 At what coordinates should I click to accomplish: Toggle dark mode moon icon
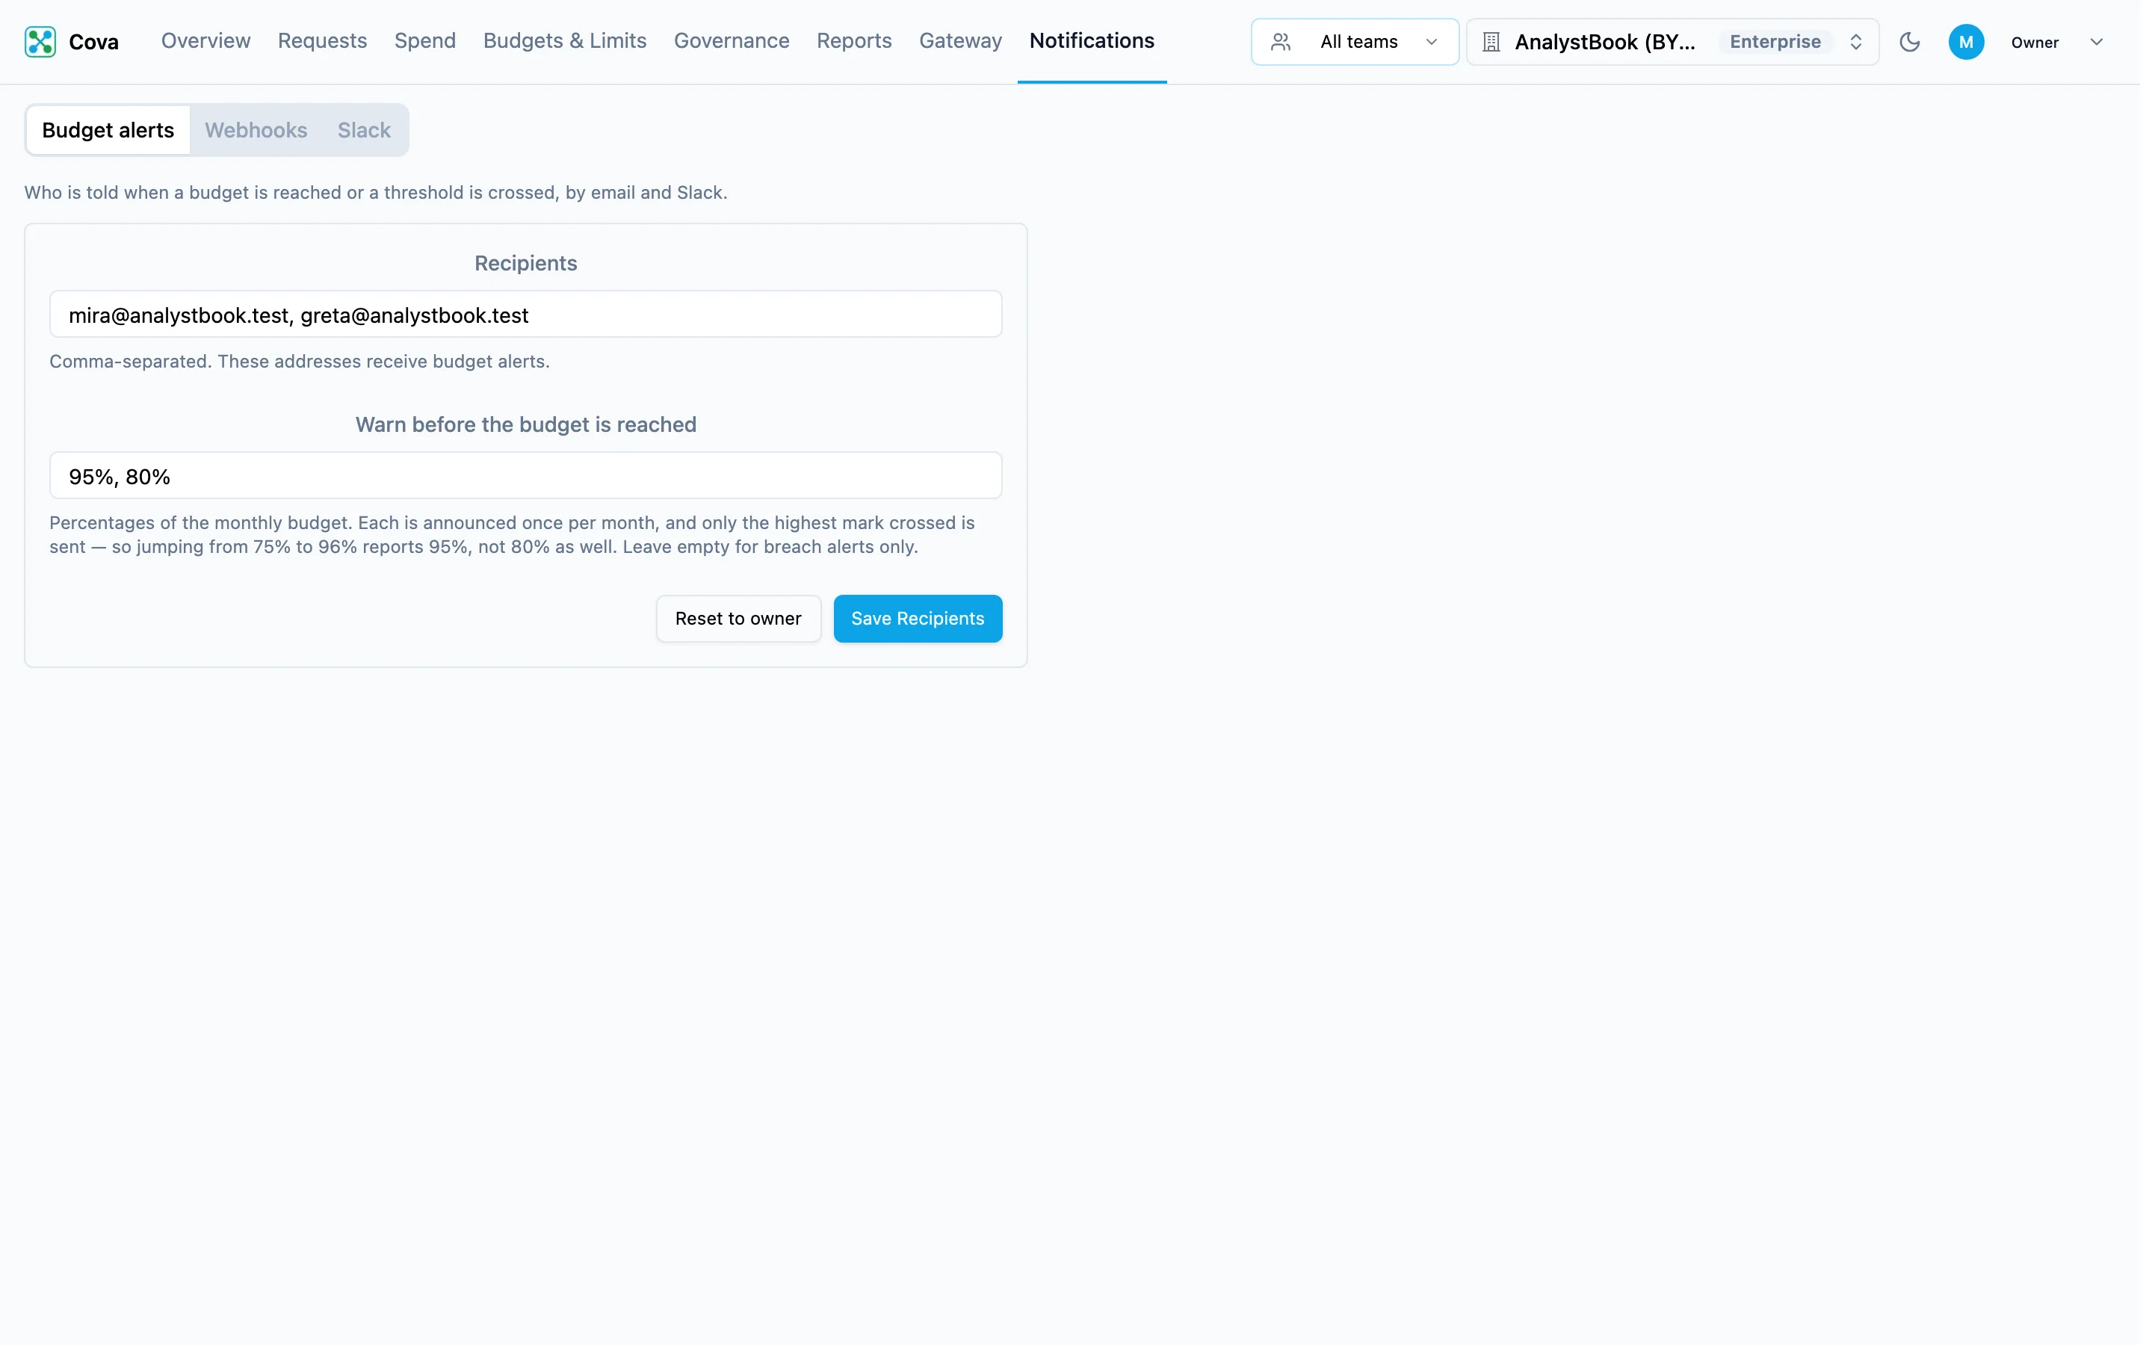pyautogui.click(x=1909, y=42)
